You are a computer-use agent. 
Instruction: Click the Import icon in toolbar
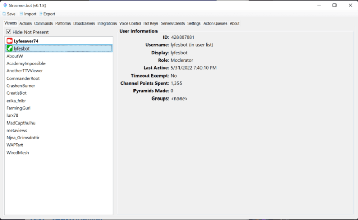click(x=21, y=14)
